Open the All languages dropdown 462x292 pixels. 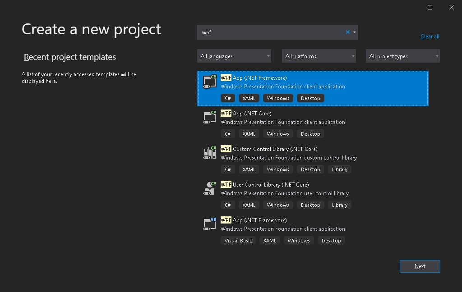234,56
